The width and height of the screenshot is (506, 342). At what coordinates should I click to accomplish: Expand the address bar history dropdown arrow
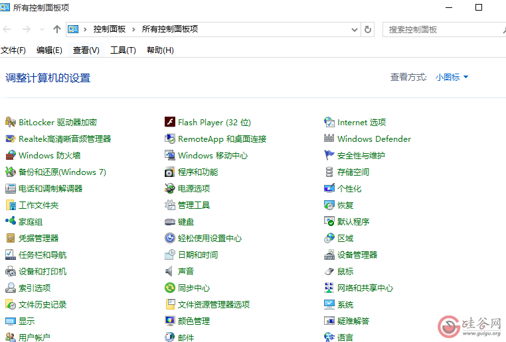click(355, 30)
